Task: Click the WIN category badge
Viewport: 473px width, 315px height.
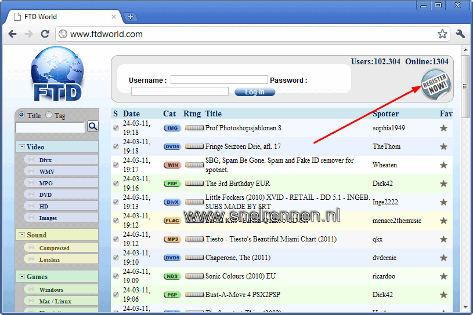Action: click(172, 165)
